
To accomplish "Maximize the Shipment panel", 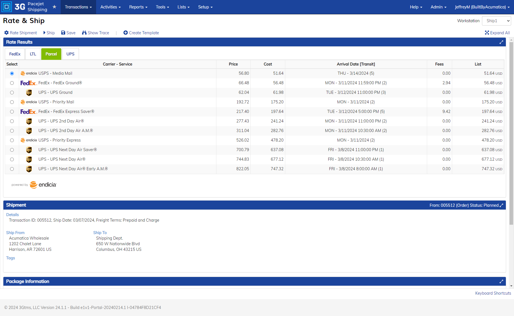I will coord(501,205).
